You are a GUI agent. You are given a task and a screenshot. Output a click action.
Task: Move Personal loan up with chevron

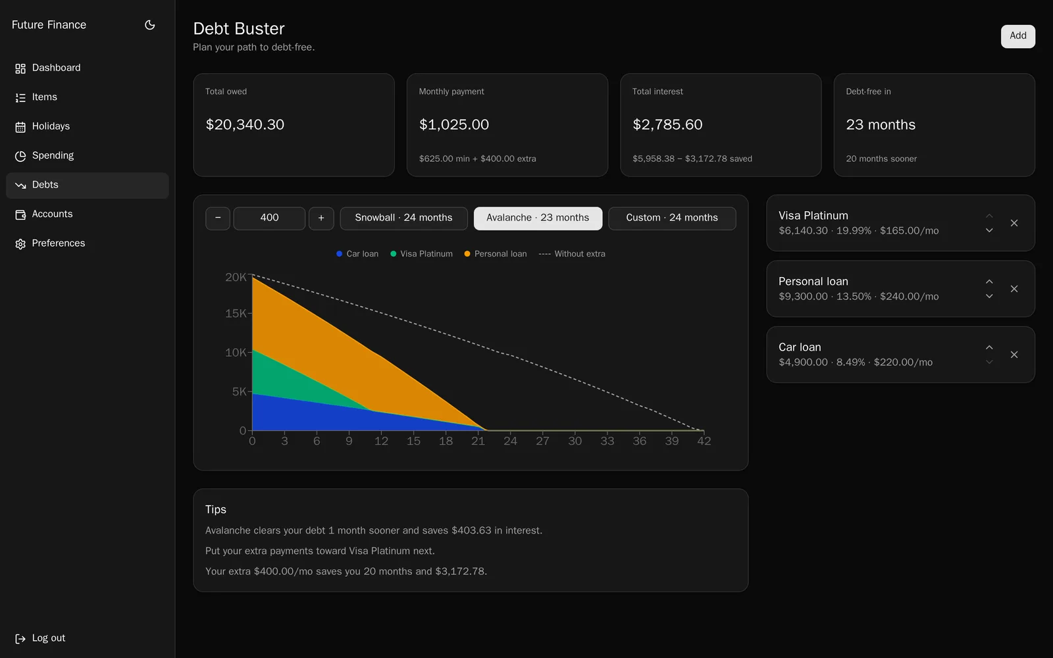pyautogui.click(x=989, y=282)
